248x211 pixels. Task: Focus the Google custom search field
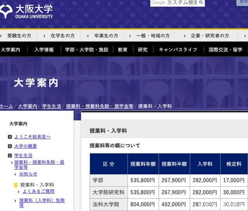[x=174, y=3]
